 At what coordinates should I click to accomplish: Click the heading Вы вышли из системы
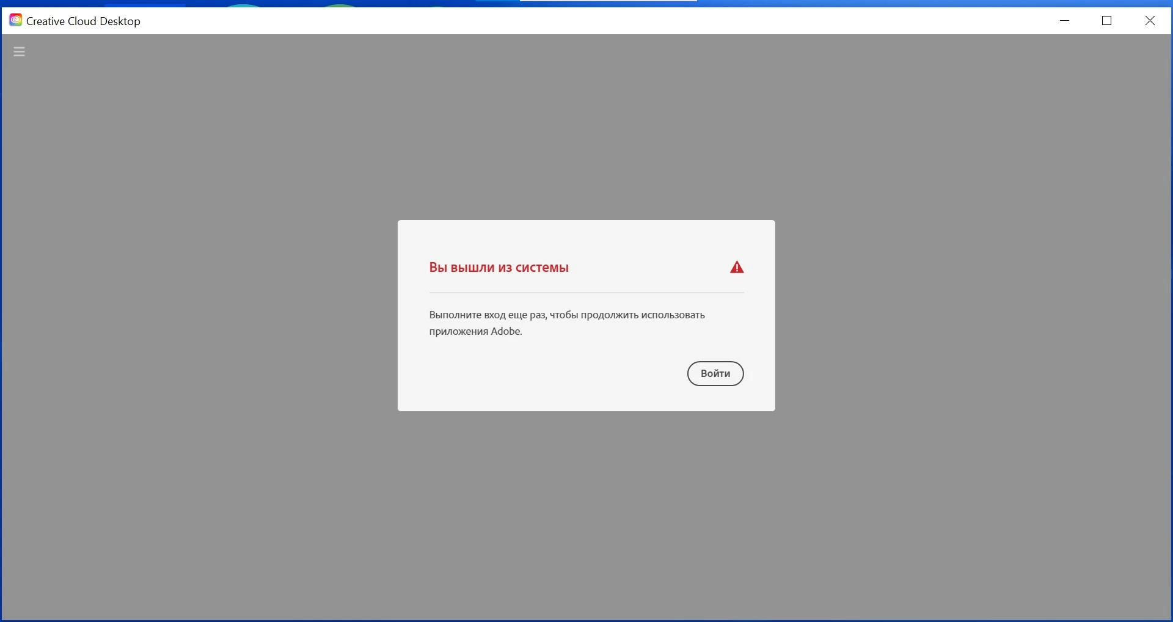pos(499,268)
